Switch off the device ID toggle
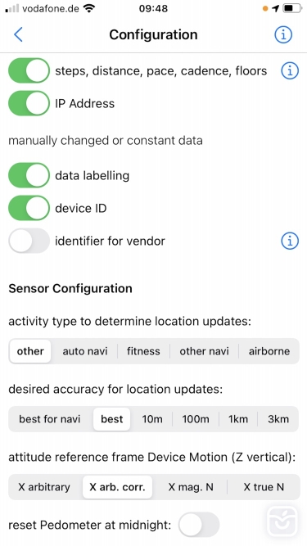Screen dimensions: 307x546 (x=29, y=208)
